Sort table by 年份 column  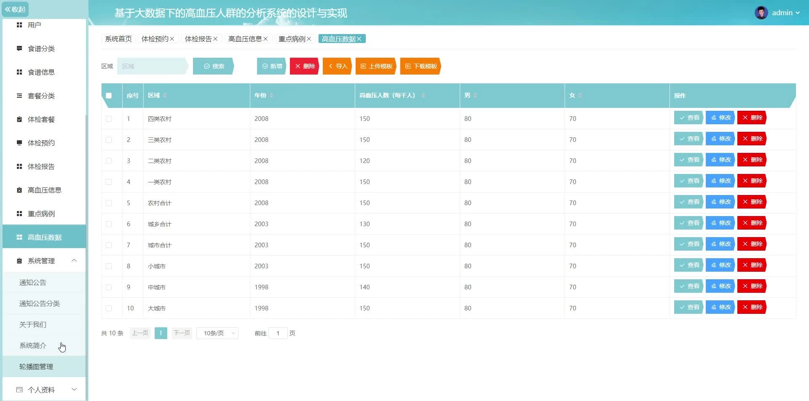click(271, 96)
